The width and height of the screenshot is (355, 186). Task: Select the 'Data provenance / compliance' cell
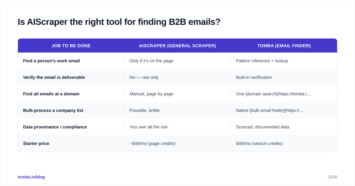(x=71, y=127)
